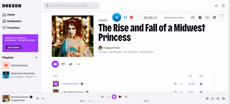Stop the screen recording with the red square
The width and height of the screenshot is (230, 104).
click(131, 17)
